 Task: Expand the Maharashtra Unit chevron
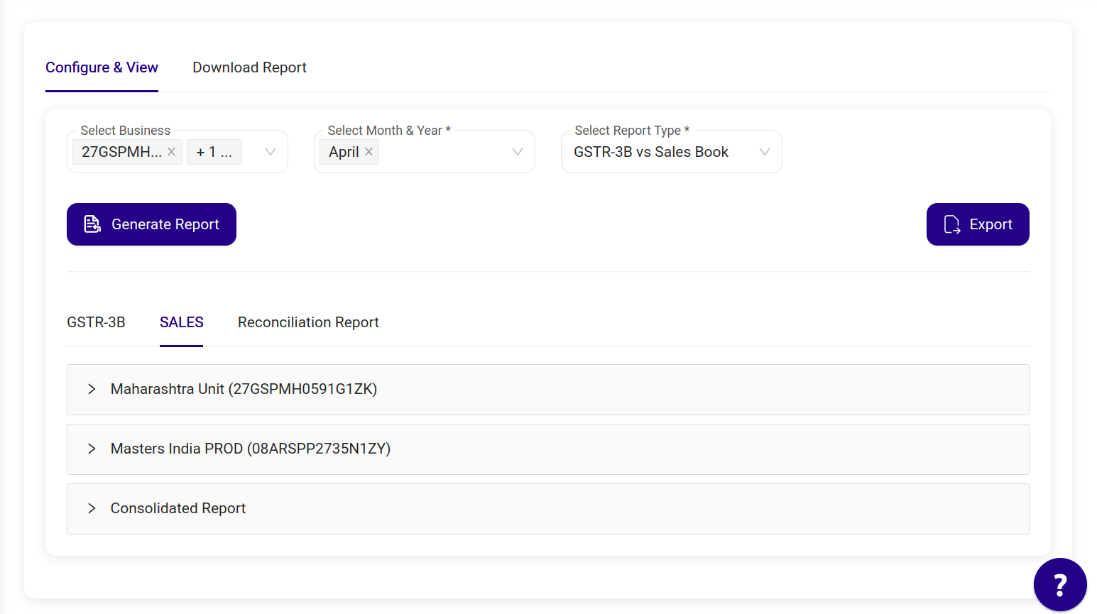pyautogui.click(x=92, y=389)
